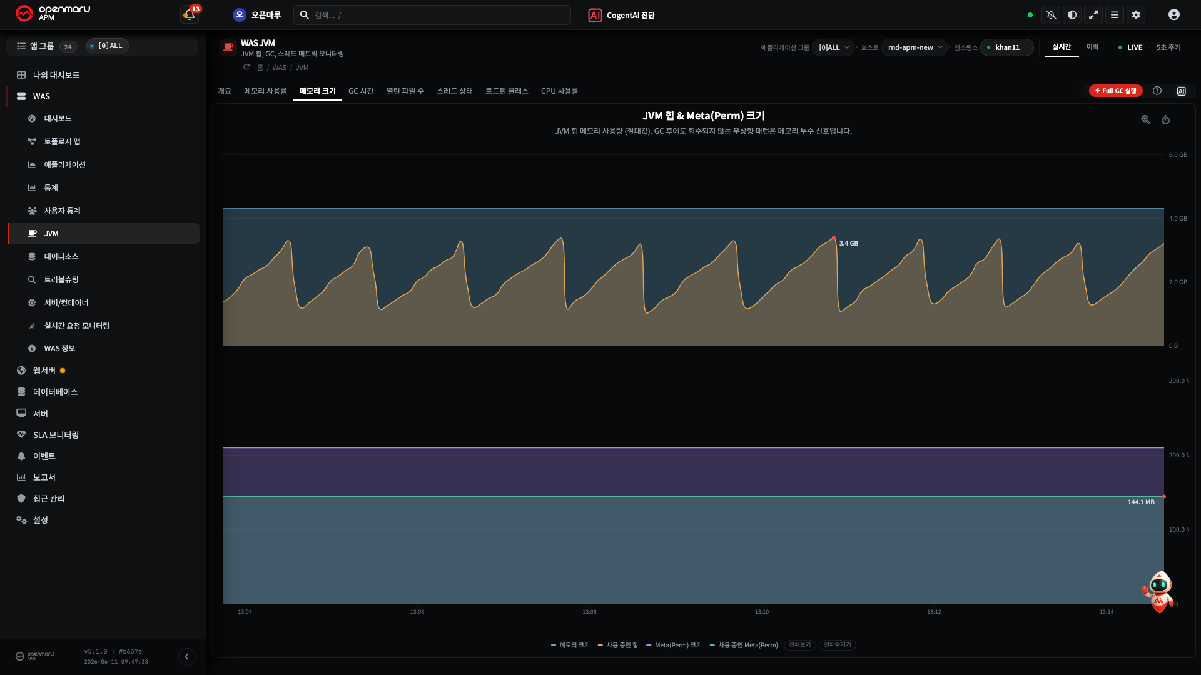The image size is (1201, 675).
Task: Open 호스트 rnd-apm-new dropdown
Action: click(915, 47)
